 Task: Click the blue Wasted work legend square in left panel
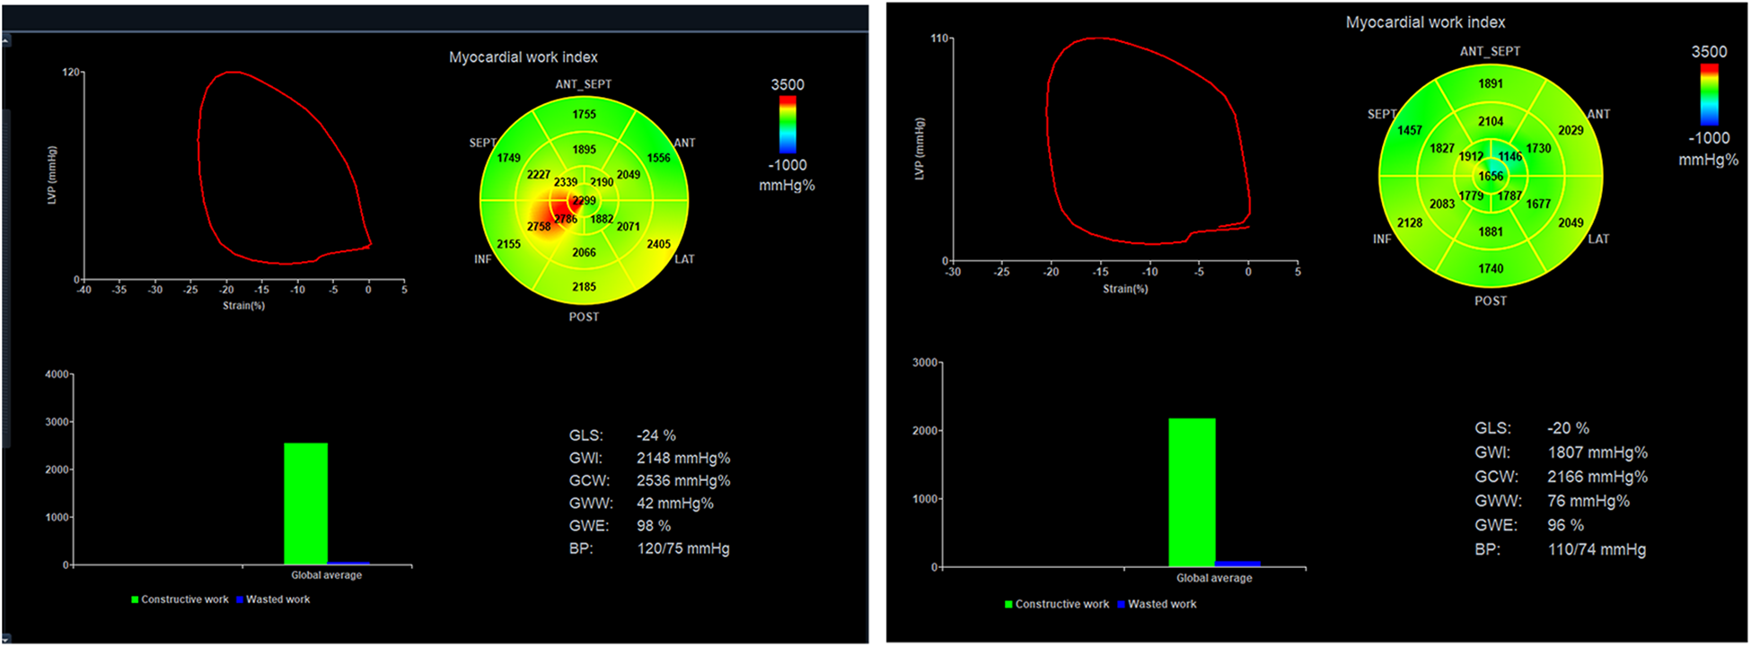click(240, 599)
